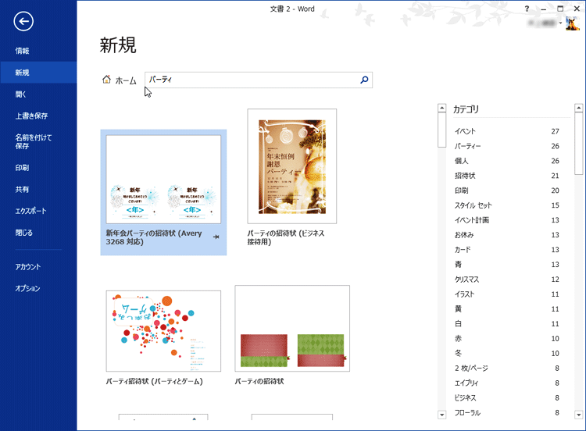Filter by 黄 category
This screenshot has height=431, width=586.
coord(507,309)
